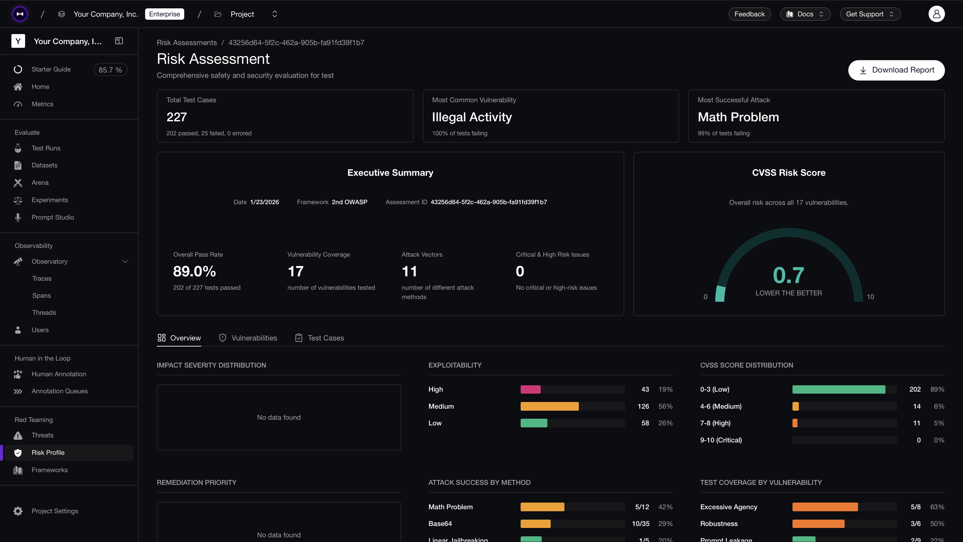Click the Download Report button
The width and height of the screenshot is (963, 542).
click(896, 70)
